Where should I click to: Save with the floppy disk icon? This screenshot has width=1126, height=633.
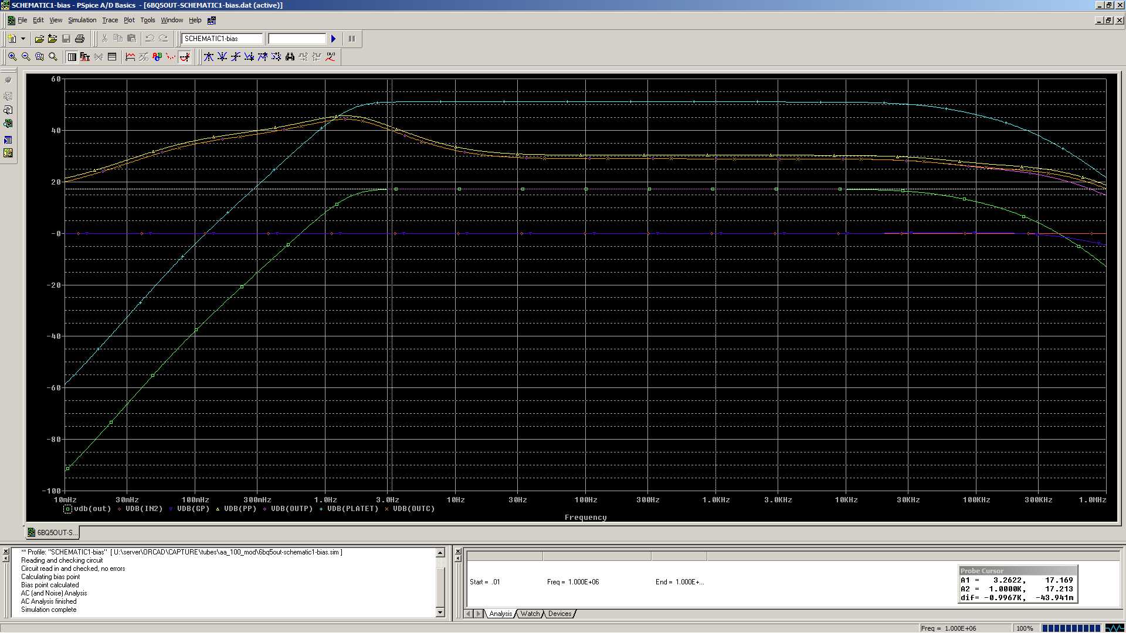tap(66, 39)
